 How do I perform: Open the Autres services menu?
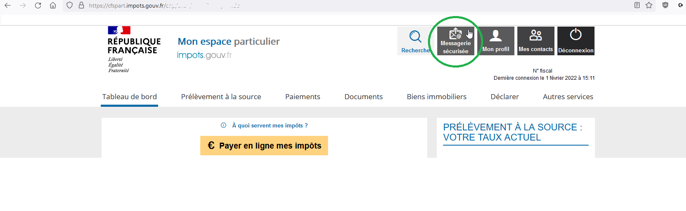pos(568,97)
